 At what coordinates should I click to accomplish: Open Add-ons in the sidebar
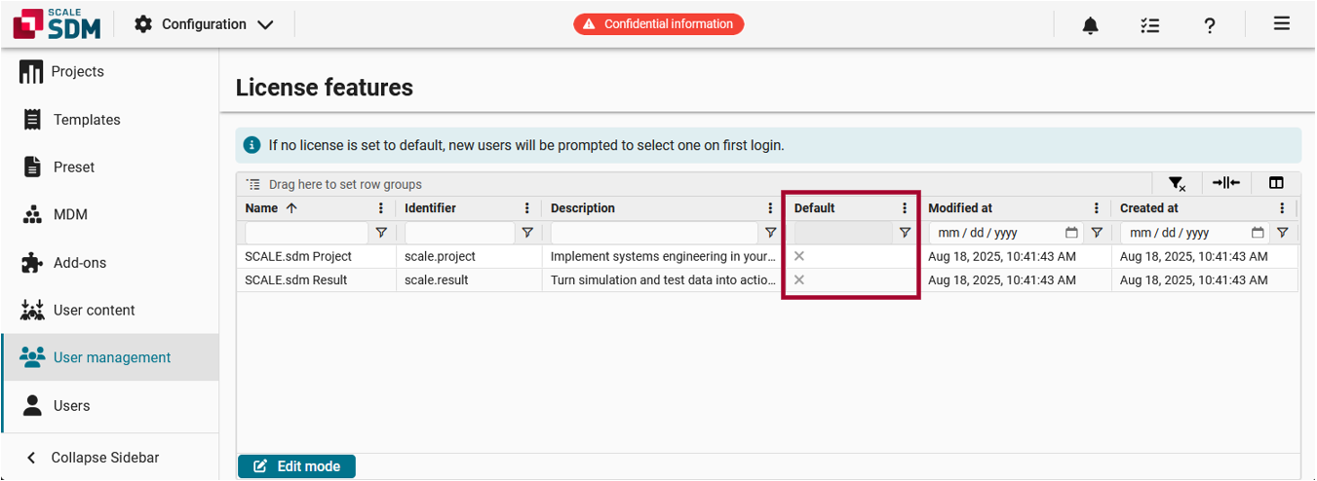(80, 263)
